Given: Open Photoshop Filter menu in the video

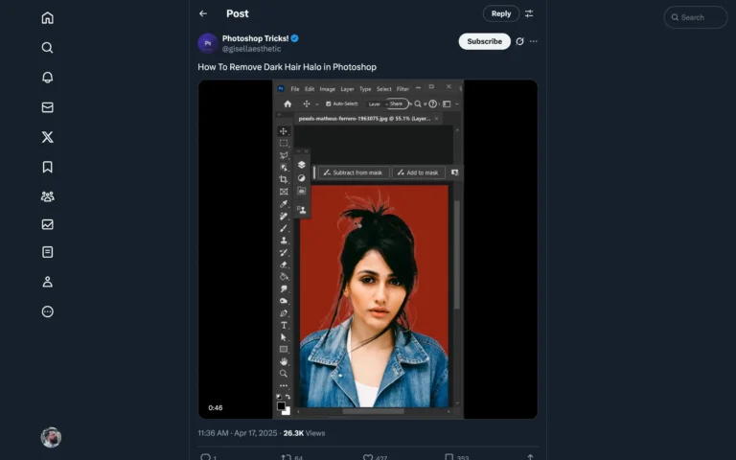Looking at the screenshot, I should tap(402, 89).
